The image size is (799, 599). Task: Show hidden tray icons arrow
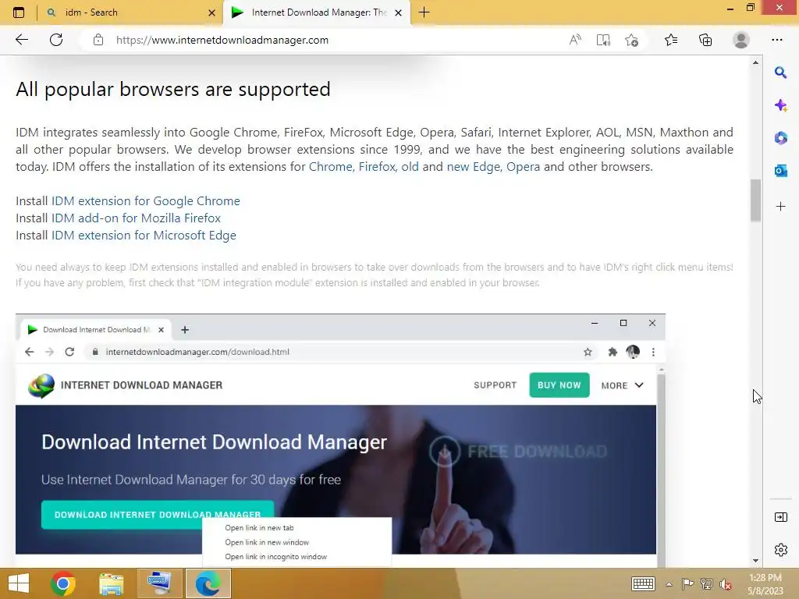click(669, 584)
